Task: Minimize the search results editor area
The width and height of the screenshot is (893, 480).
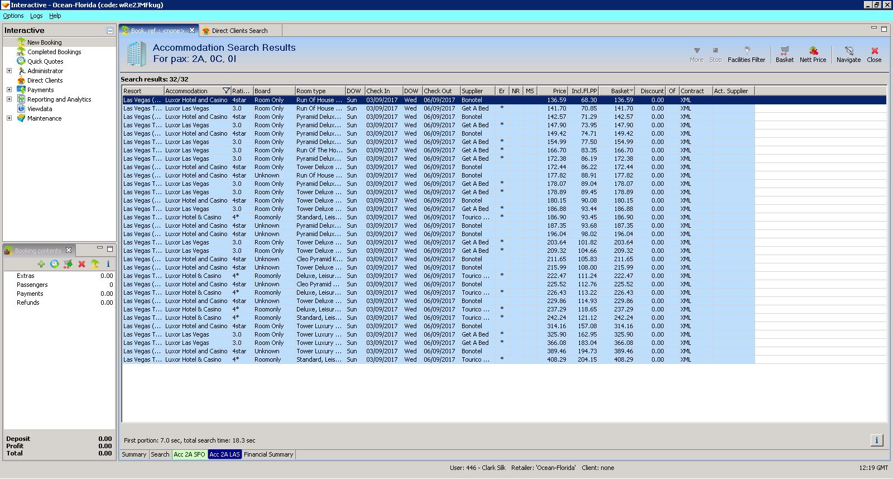Action: tap(874, 28)
